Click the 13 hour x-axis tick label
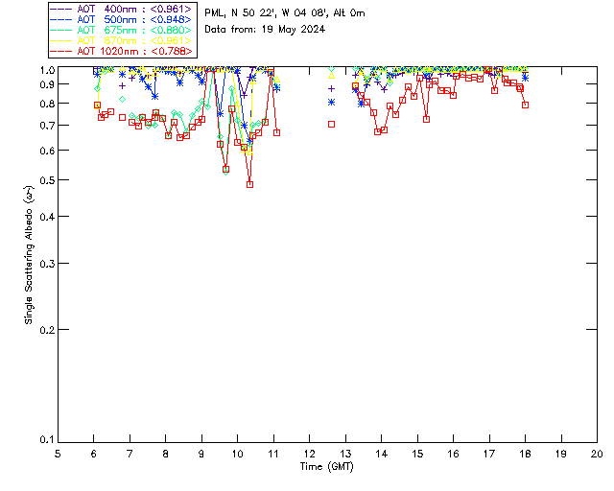Image resolution: width=614 pixels, height=491 pixels. pos(345,454)
